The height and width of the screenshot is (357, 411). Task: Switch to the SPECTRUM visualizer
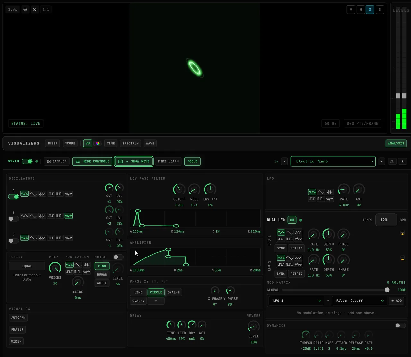(130, 144)
